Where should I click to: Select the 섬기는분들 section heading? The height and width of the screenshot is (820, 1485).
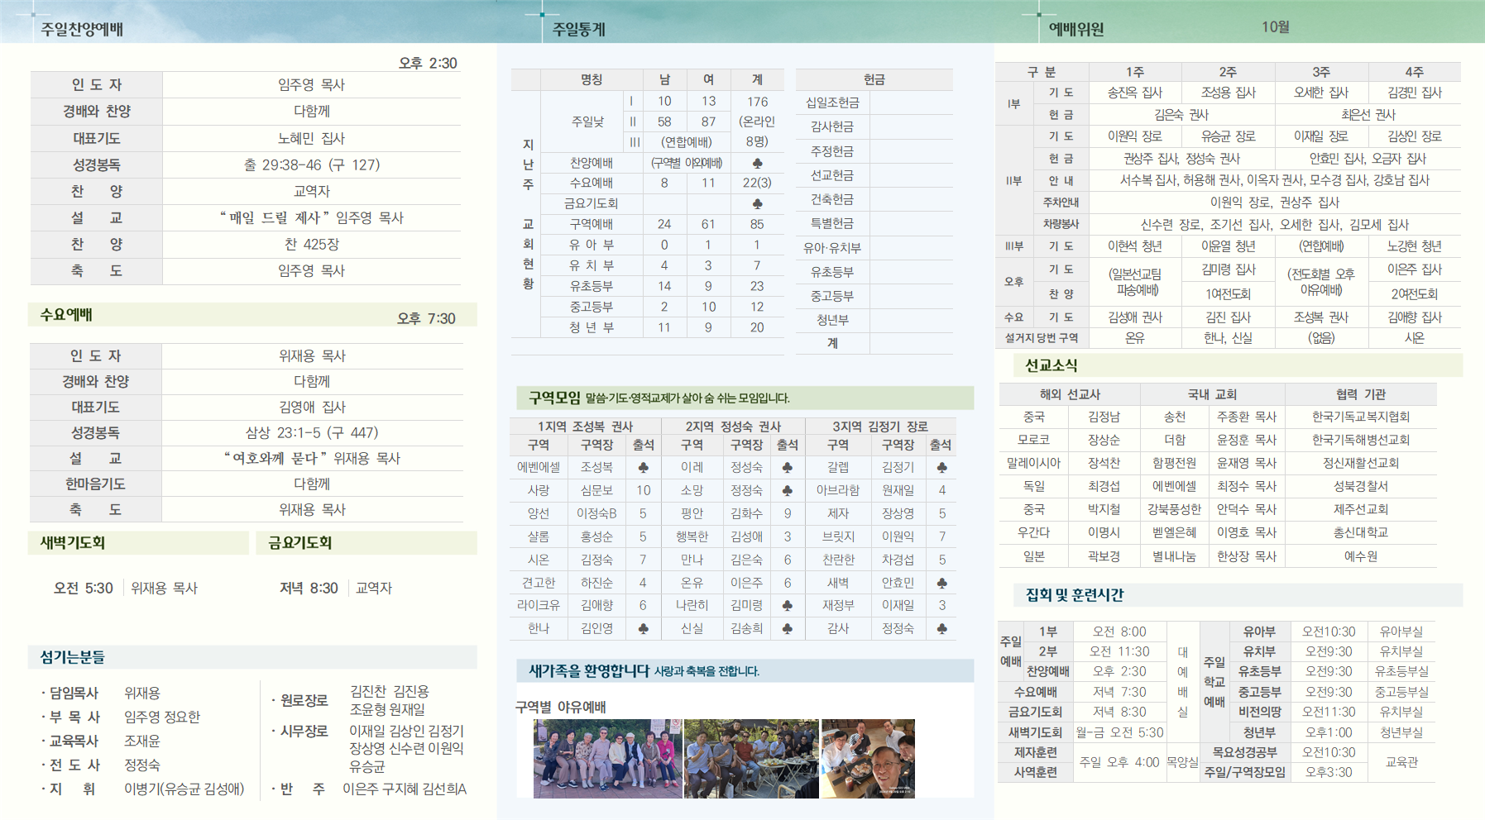[x=72, y=657]
